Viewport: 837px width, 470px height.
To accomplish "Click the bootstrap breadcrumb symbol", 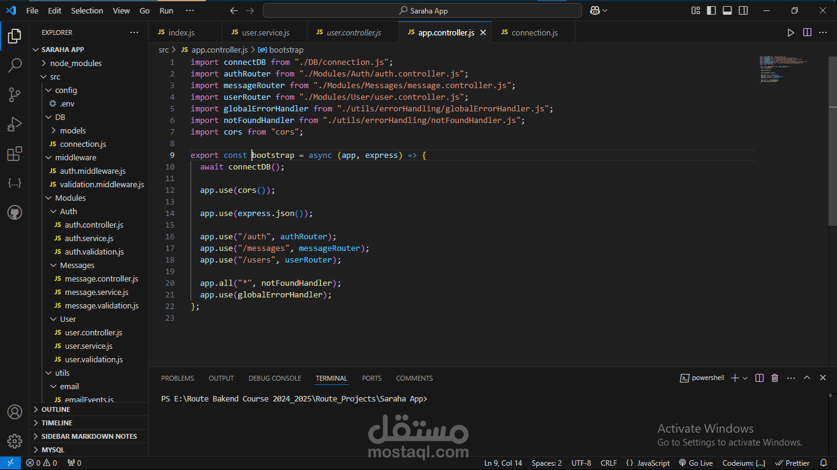I will click(x=281, y=50).
